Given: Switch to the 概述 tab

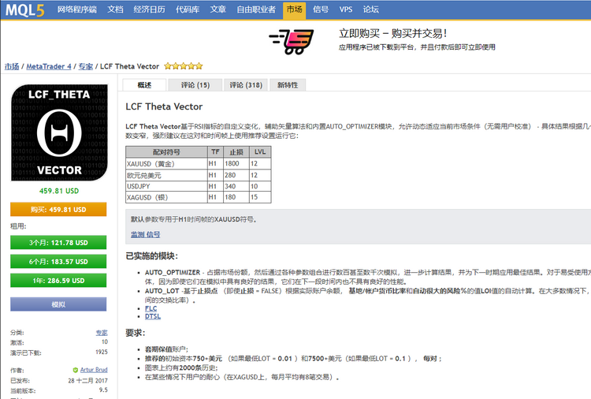Looking at the screenshot, I should click(144, 85).
